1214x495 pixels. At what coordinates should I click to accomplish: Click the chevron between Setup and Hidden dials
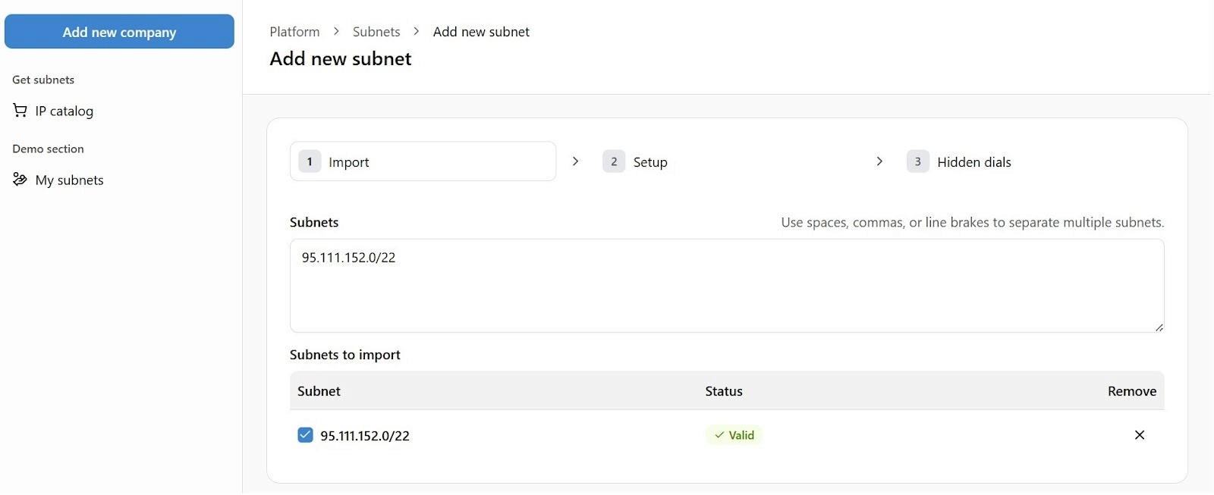(x=879, y=161)
